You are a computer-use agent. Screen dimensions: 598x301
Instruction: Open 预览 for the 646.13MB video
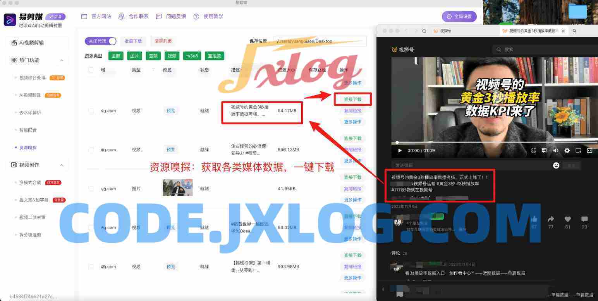(x=170, y=149)
